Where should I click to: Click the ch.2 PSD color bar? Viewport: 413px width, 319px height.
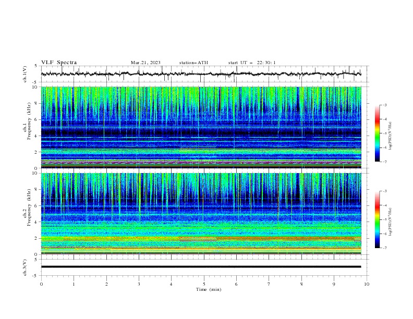[x=377, y=219]
